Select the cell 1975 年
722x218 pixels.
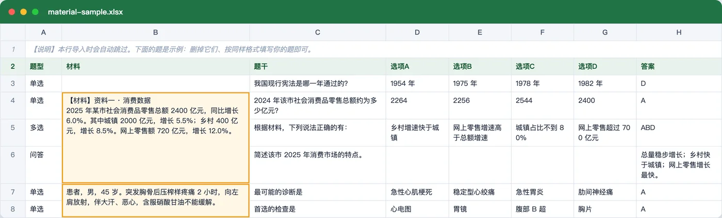click(480, 83)
